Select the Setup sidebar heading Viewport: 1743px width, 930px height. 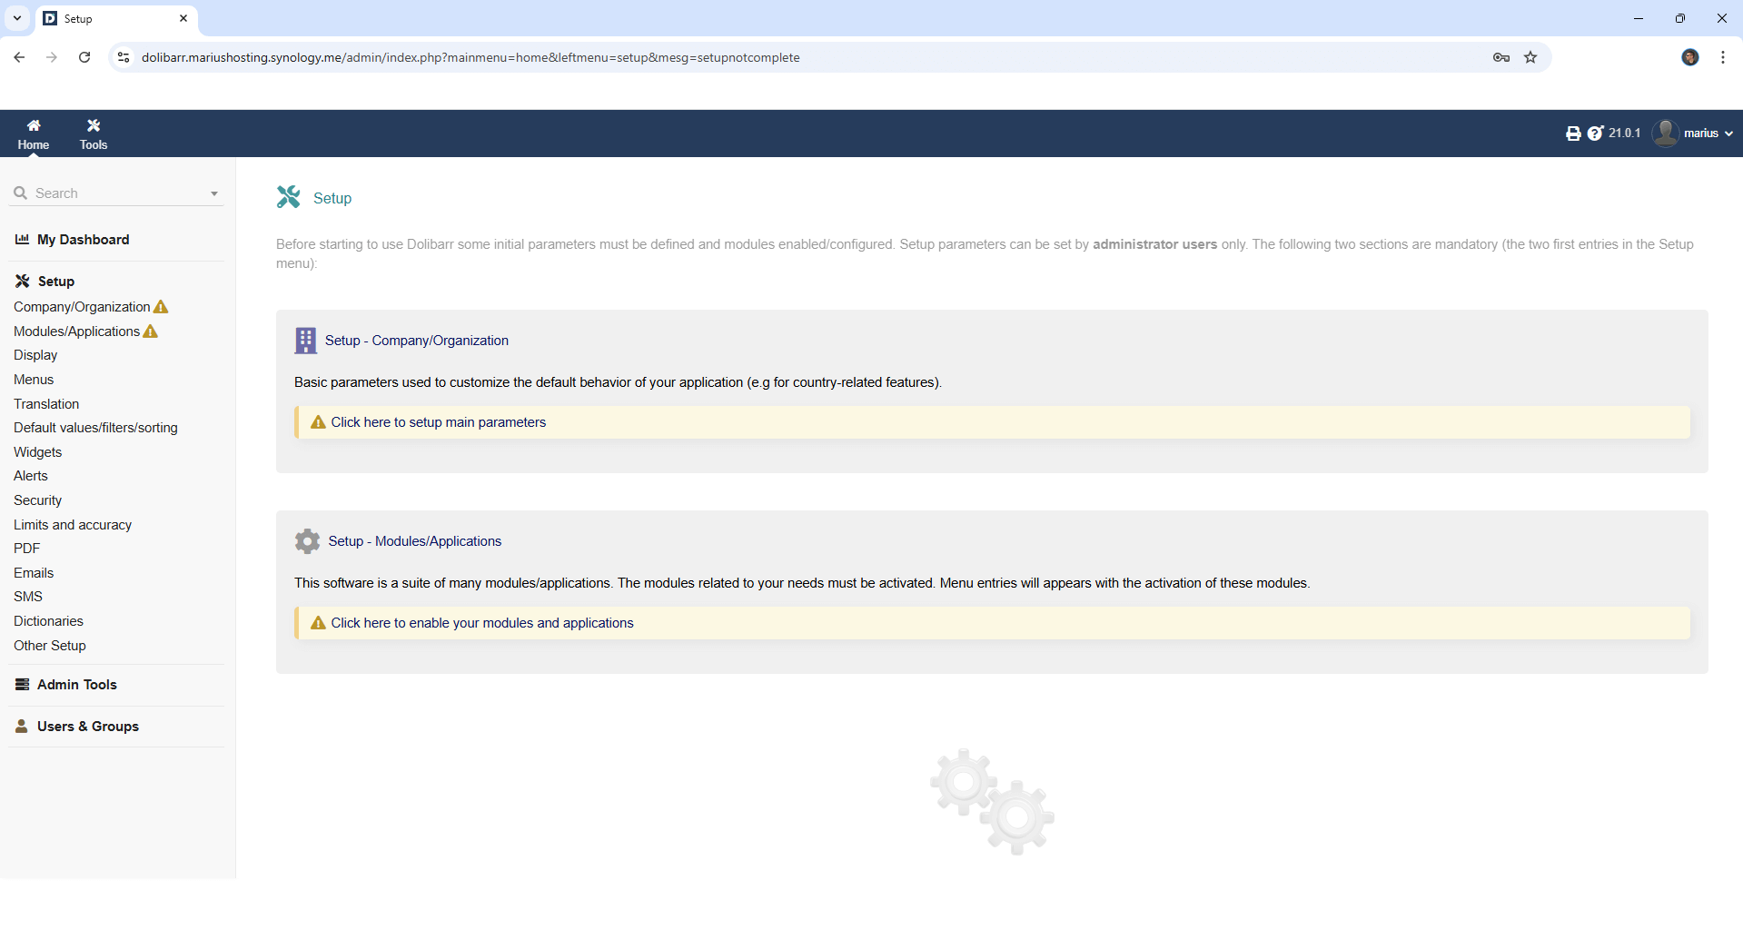pos(56,282)
